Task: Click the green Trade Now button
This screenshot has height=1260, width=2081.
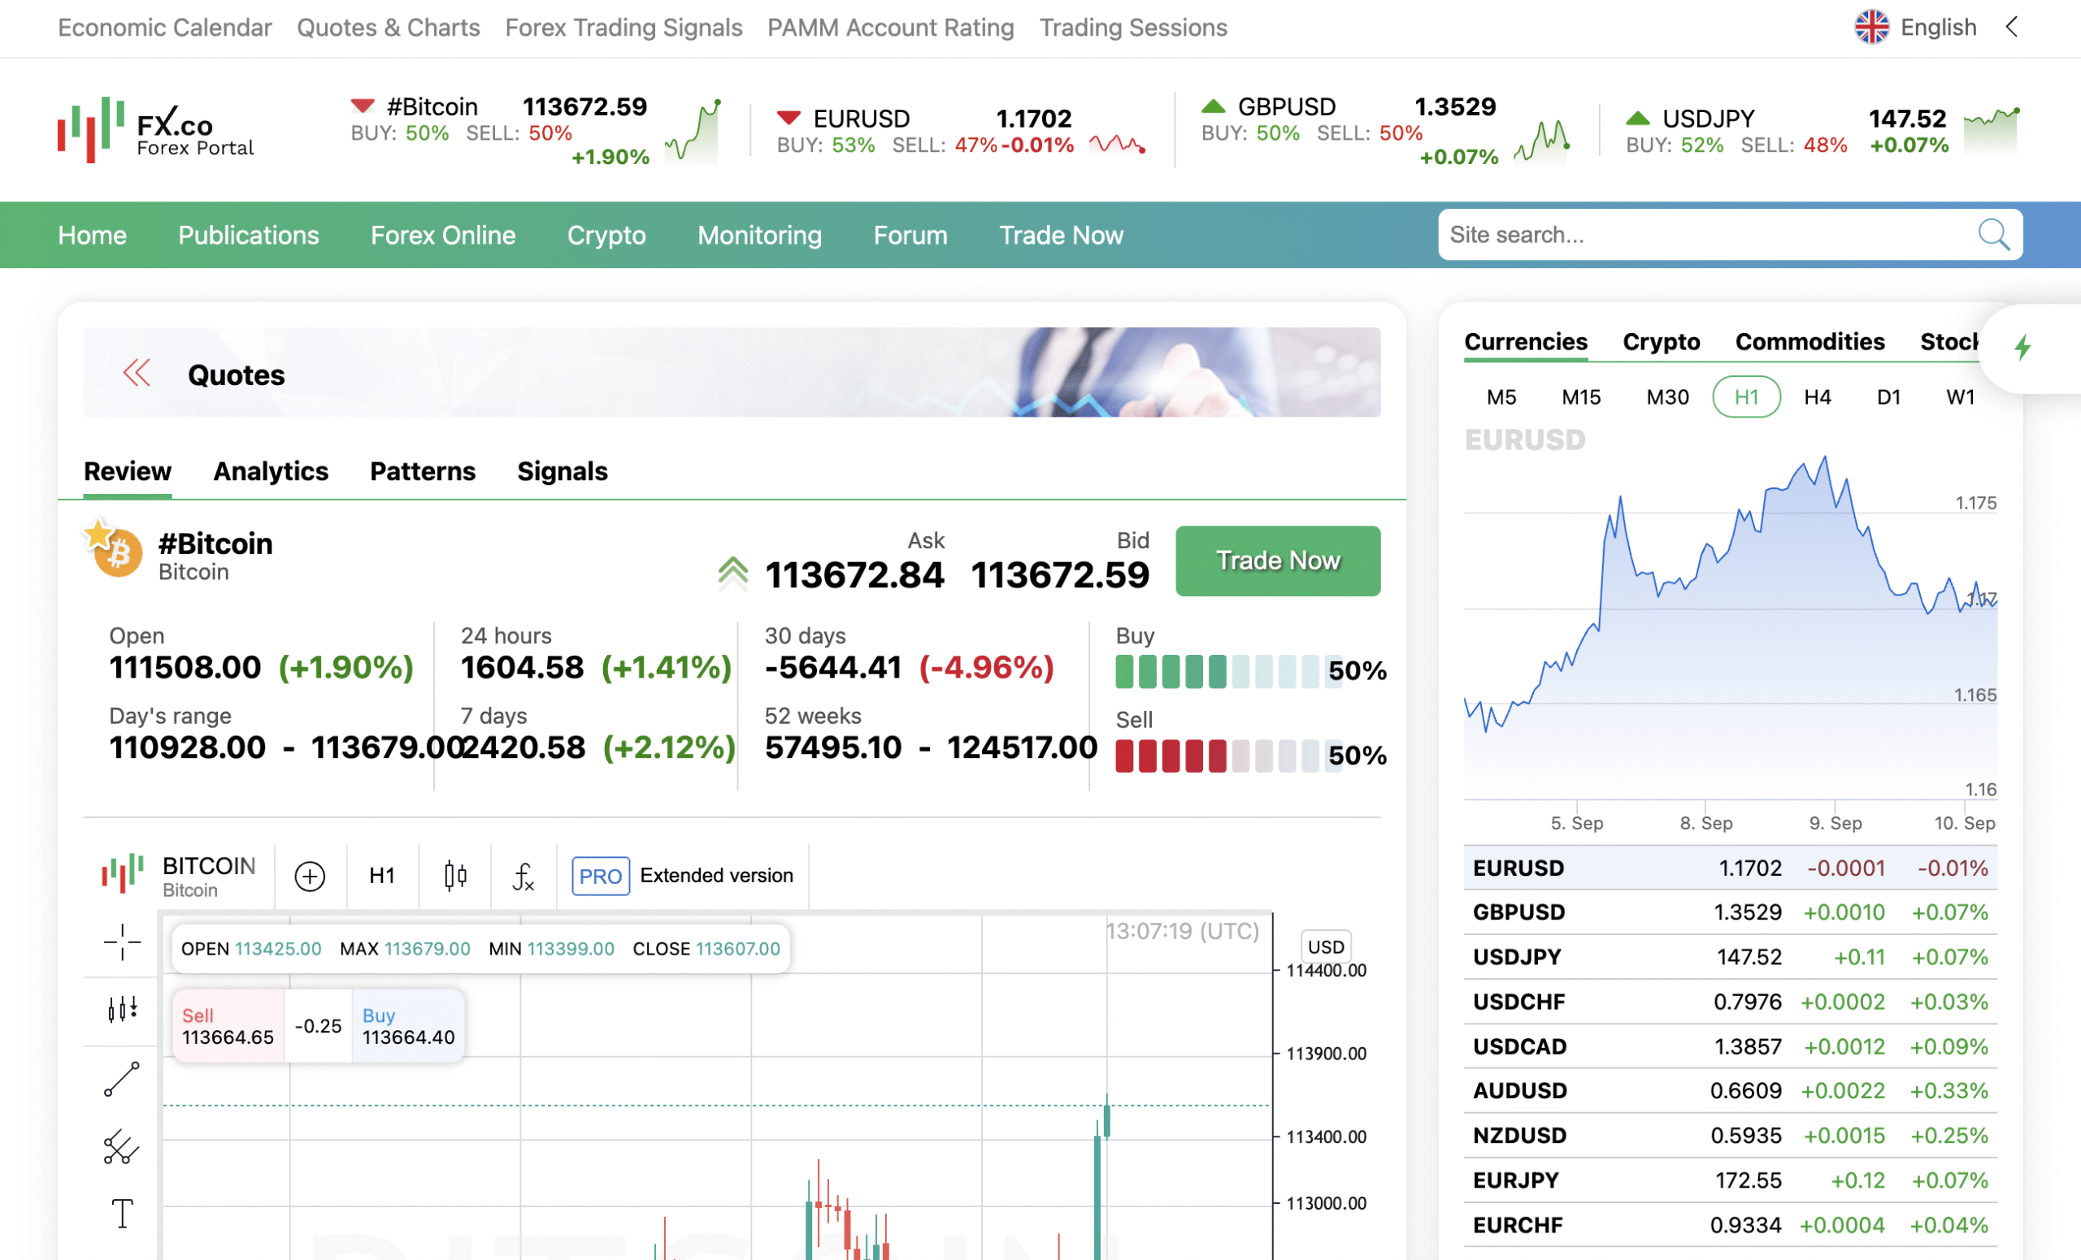Action: 1277,561
